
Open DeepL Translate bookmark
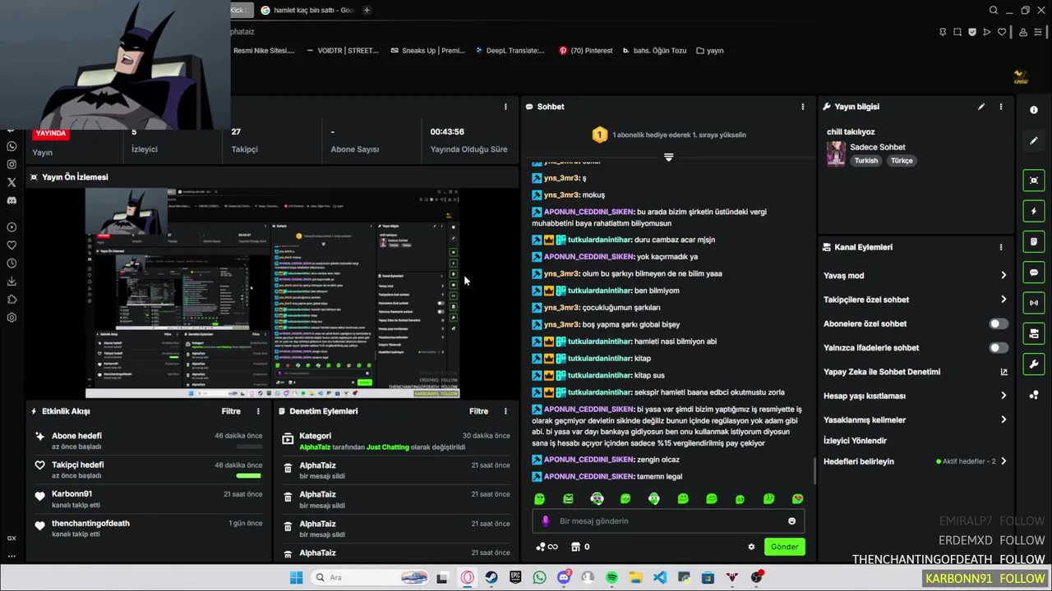click(x=510, y=50)
